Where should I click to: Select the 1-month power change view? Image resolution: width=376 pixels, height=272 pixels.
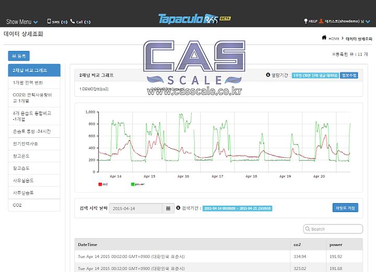34,82
